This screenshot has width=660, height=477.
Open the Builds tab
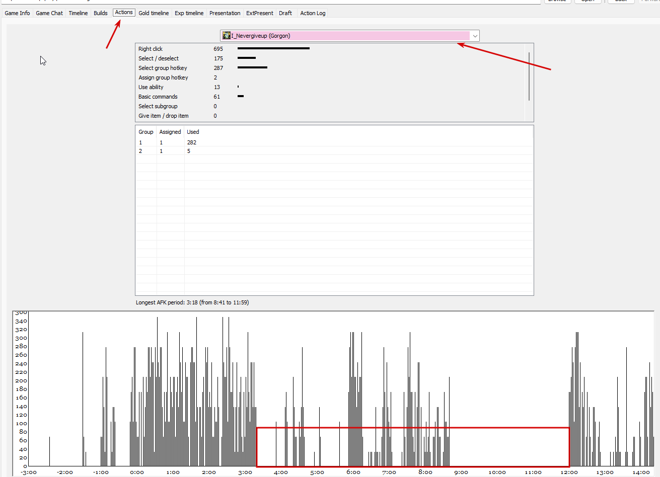point(101,13)
